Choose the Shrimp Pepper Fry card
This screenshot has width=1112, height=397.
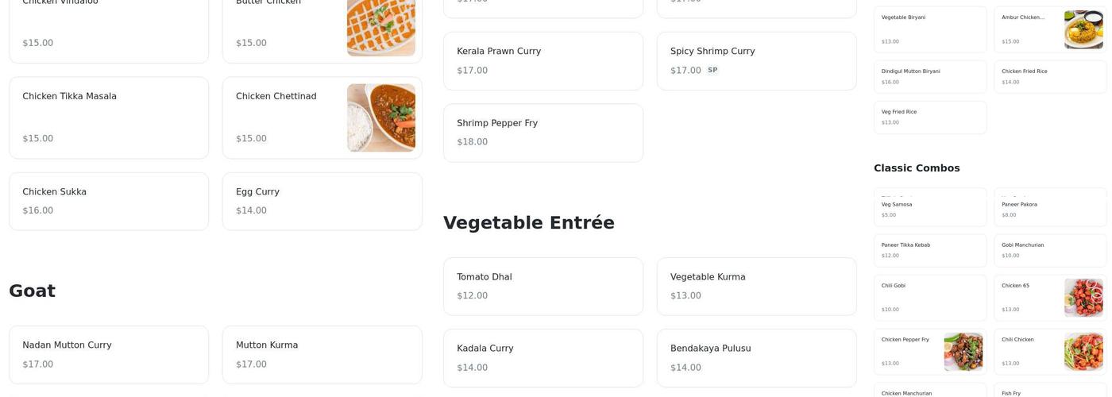[542, 133]
